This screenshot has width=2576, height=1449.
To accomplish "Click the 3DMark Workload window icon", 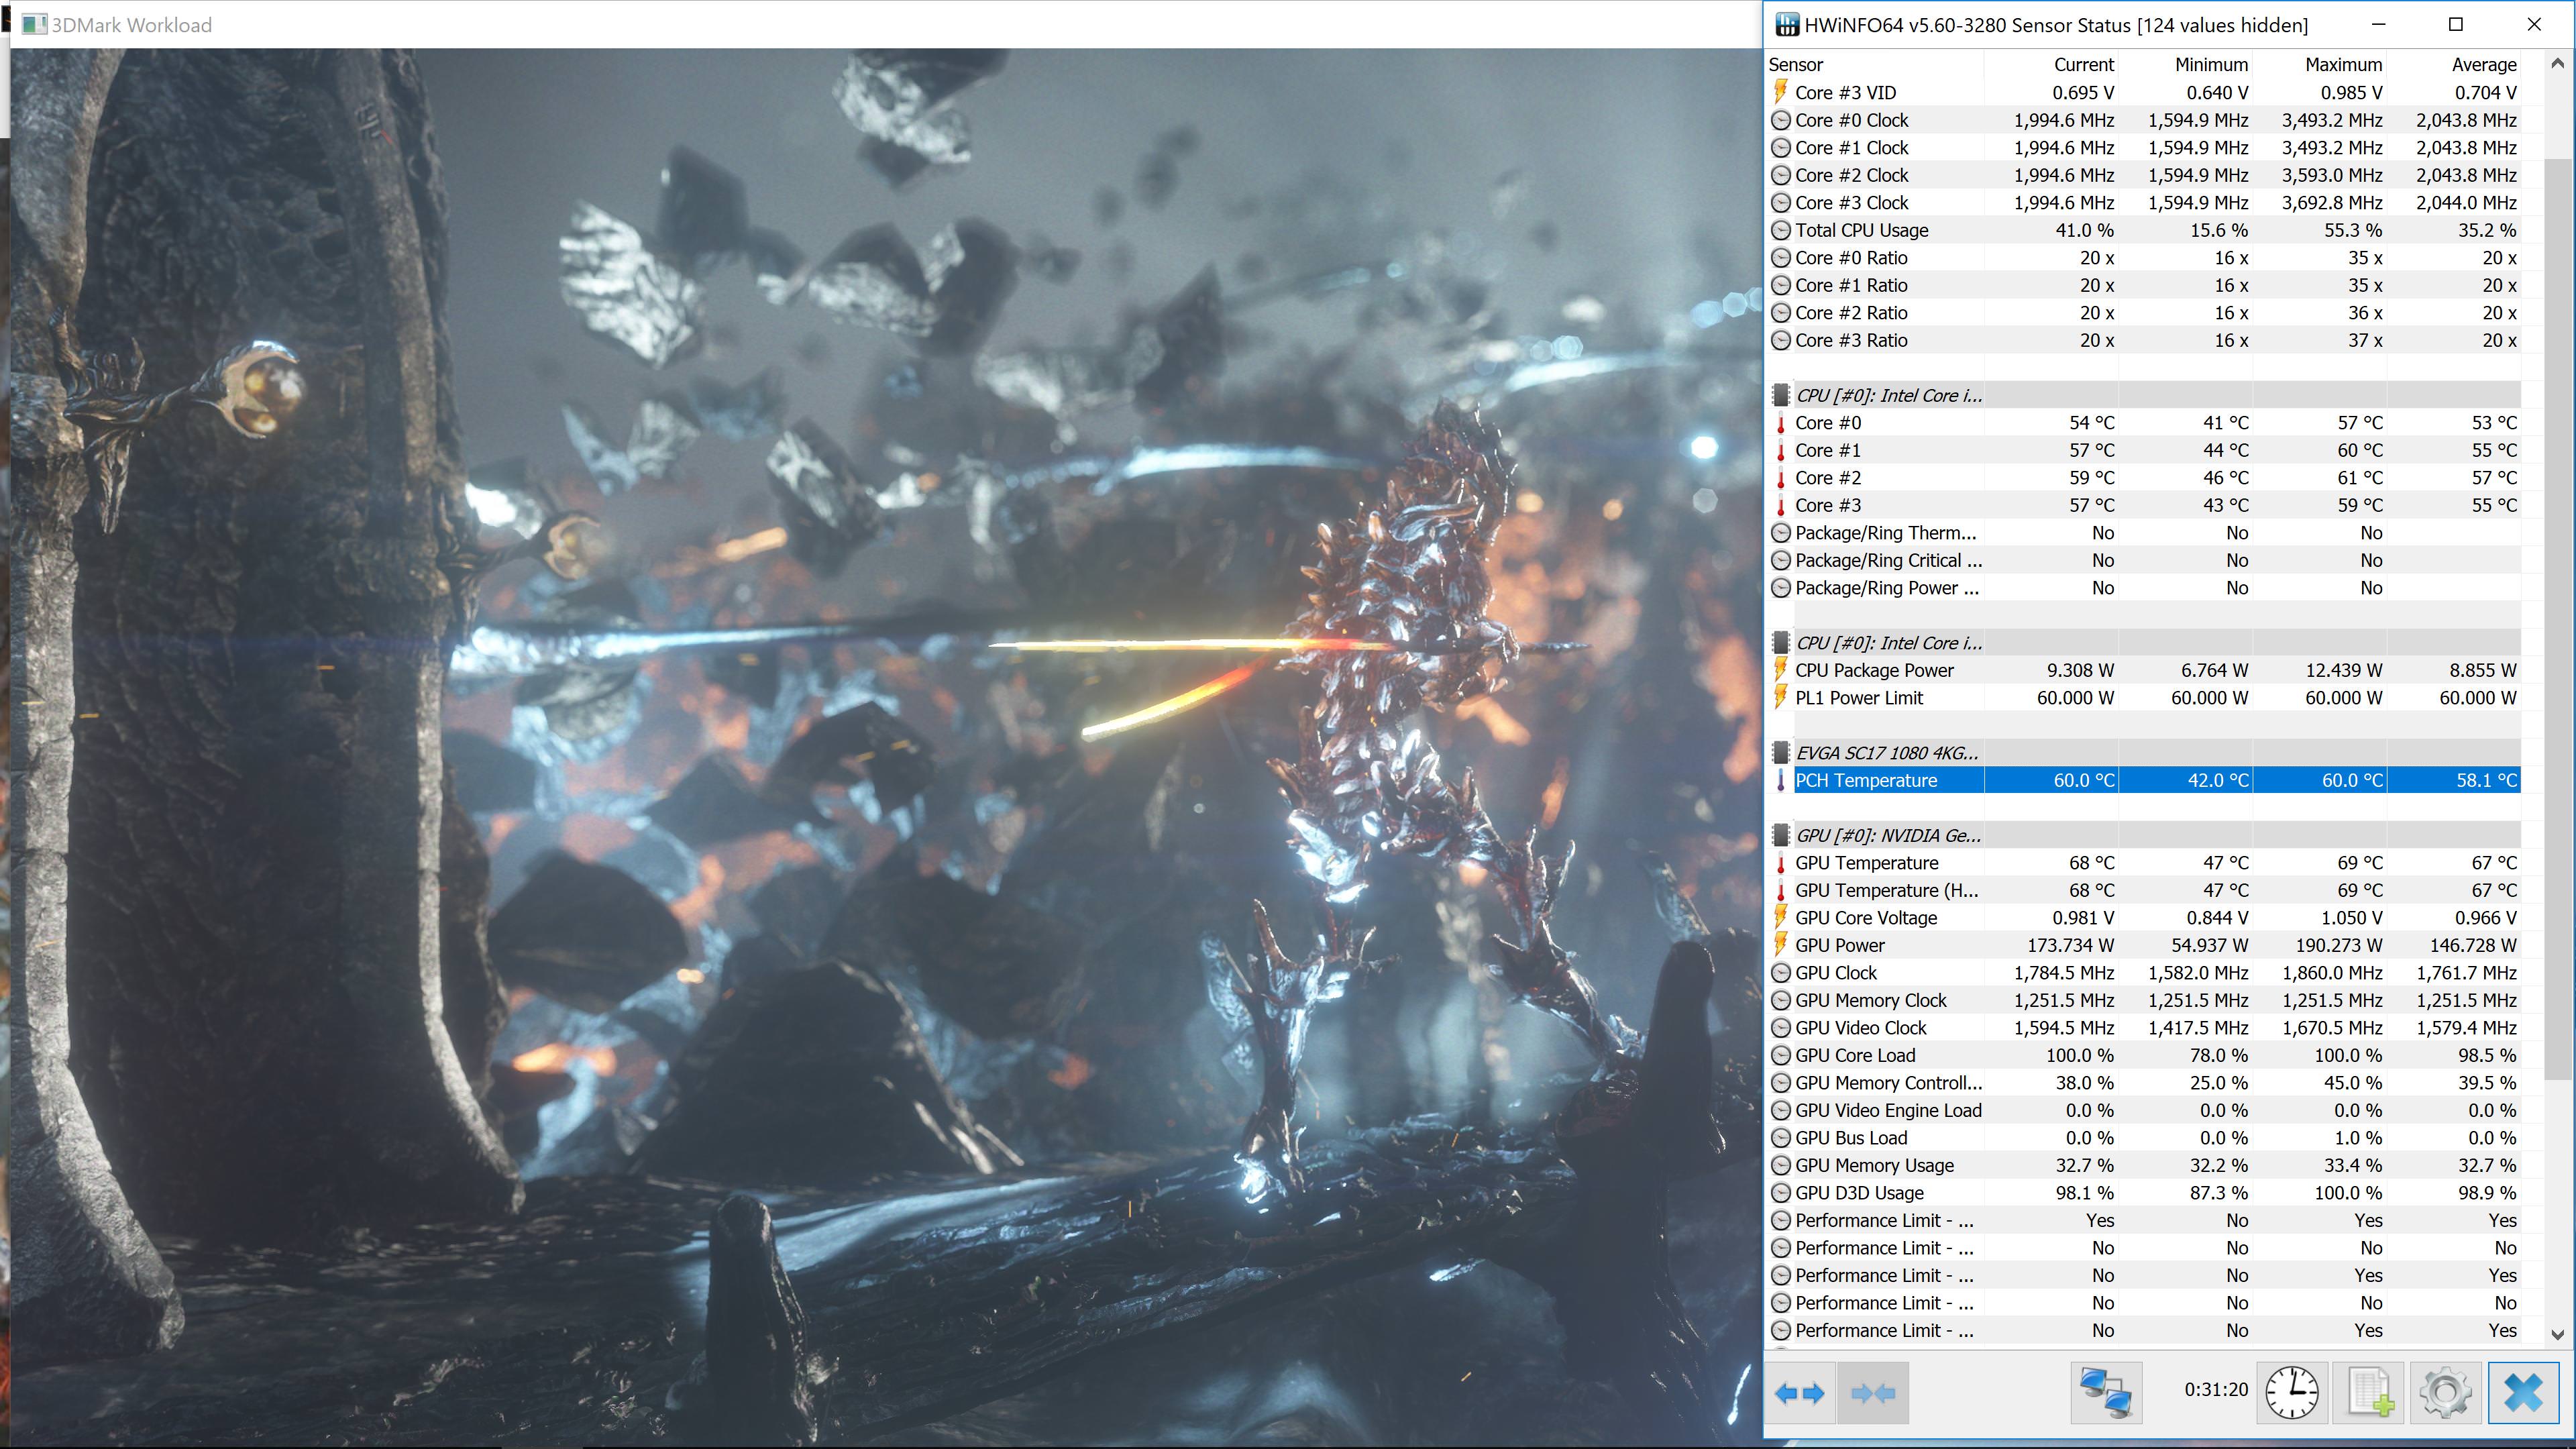I will [x=34, y=24].
